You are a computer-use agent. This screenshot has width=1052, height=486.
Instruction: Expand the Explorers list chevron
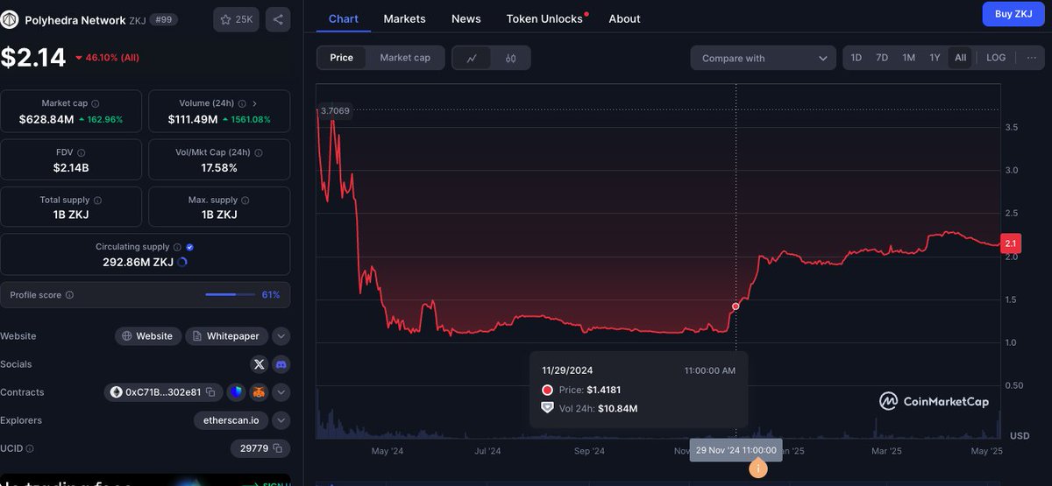281,420
